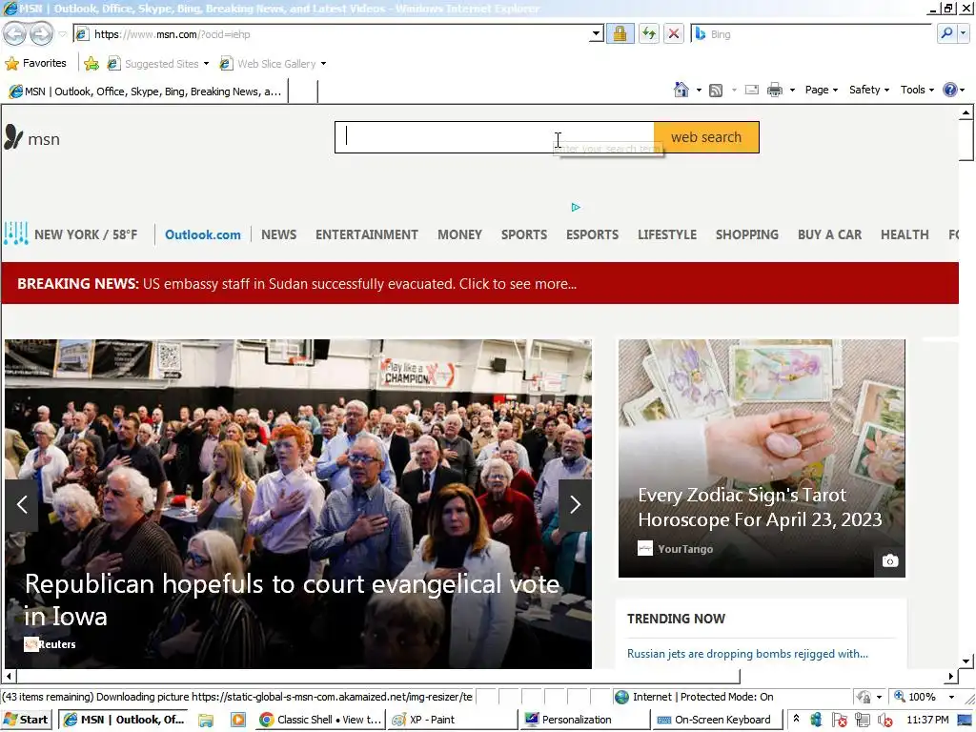Select the MSN browser tab
Image resolution: width=976 pixels, height=732 pixels.
(145, 91)
